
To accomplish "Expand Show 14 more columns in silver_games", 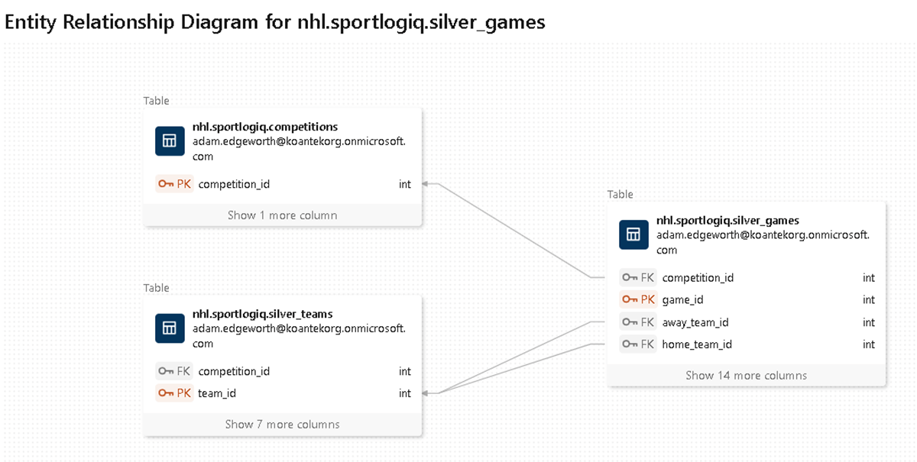I will point(746,375).
